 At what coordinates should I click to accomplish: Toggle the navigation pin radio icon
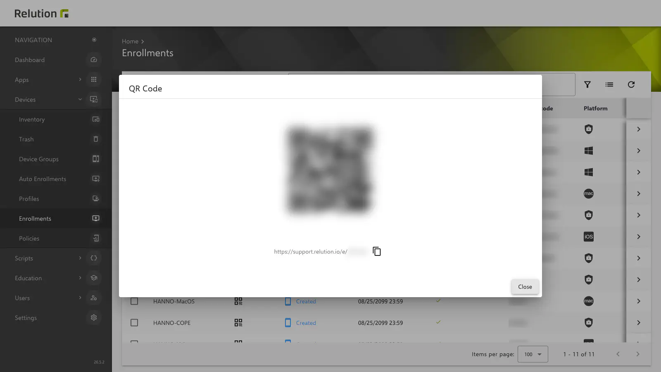94,40
